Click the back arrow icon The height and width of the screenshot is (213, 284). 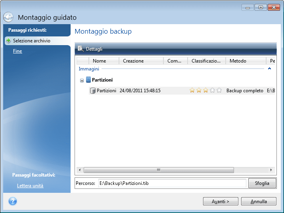(x=9, y=17)
